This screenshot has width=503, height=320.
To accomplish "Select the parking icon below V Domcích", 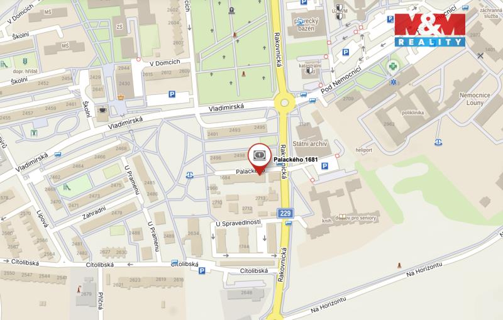I will tap(172, 94).
